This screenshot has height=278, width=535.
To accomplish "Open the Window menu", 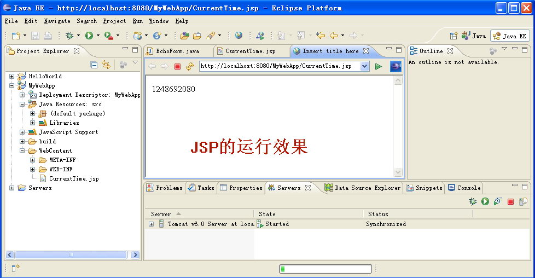I will 159,21.
